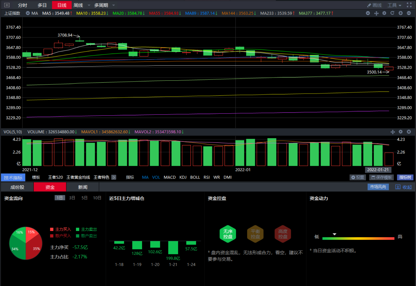
Task: Click the 上证指数 index name label
Action: [12, 13]
